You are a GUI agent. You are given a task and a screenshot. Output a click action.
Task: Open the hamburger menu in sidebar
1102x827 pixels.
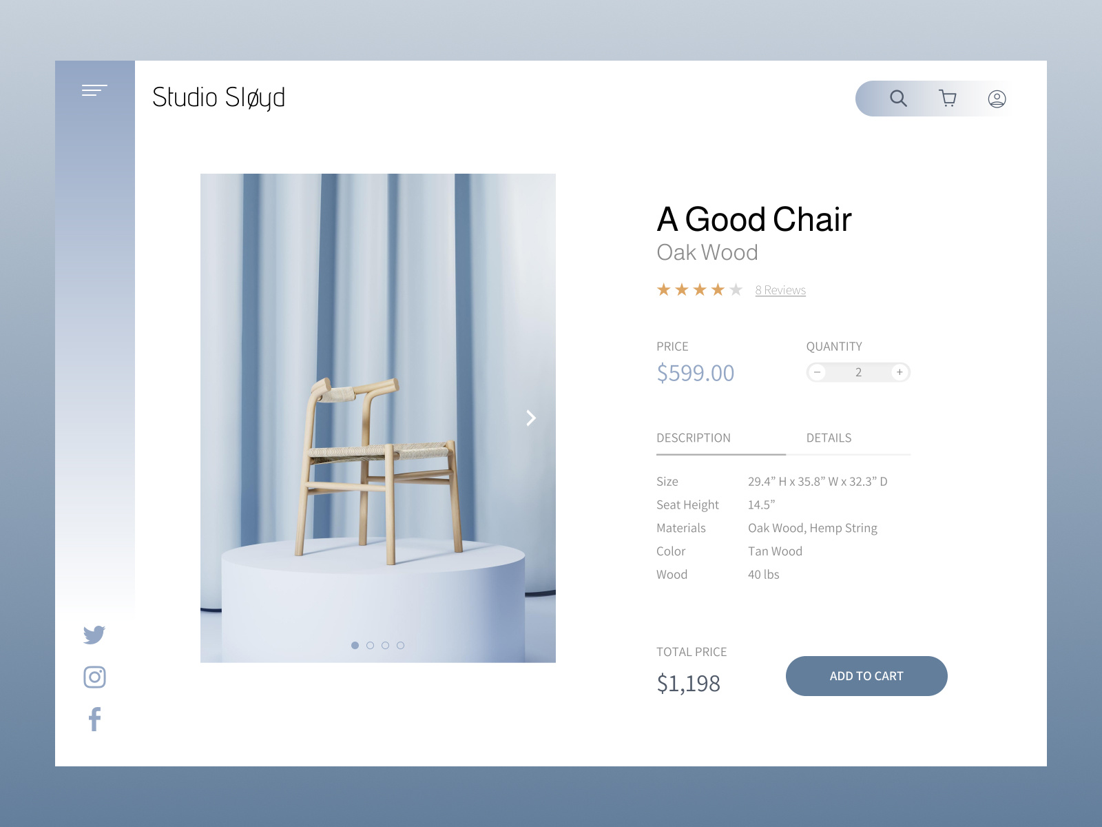(x=94, y=90)
